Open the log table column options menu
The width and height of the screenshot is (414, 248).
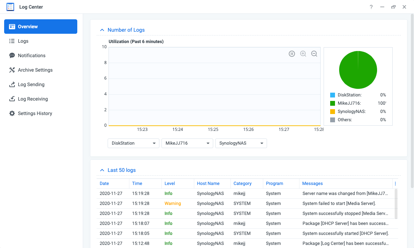click(x=395, y=184)
